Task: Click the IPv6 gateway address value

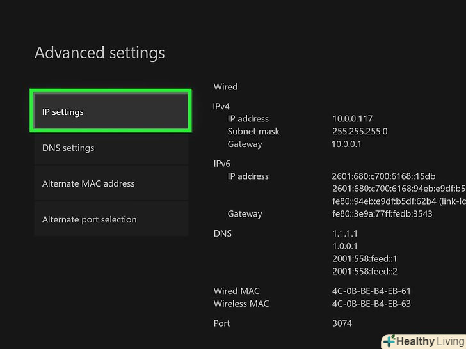Action: [382, 213]
